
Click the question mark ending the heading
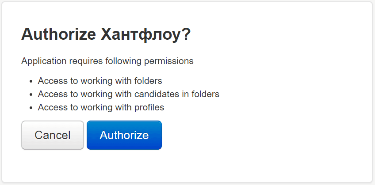[185, 34]
